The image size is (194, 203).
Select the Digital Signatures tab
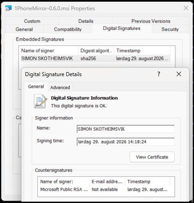tap(122, 28)
